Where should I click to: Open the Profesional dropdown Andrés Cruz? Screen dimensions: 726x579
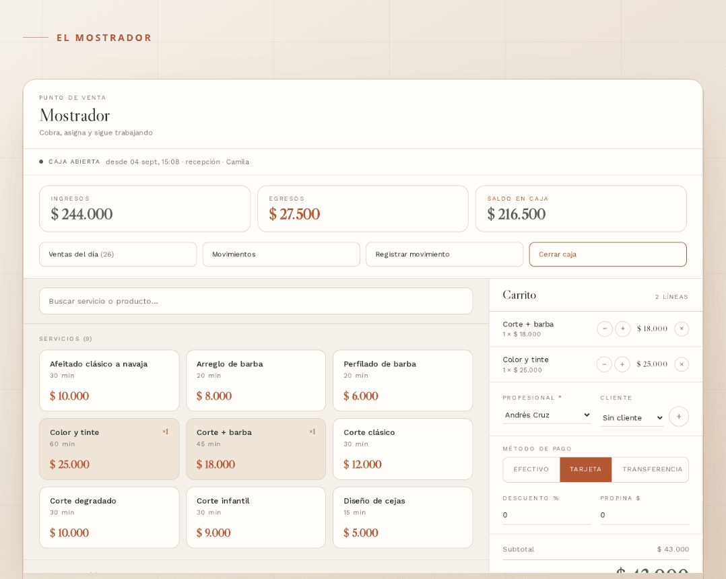pyautogui.click(x=547, y=415)
